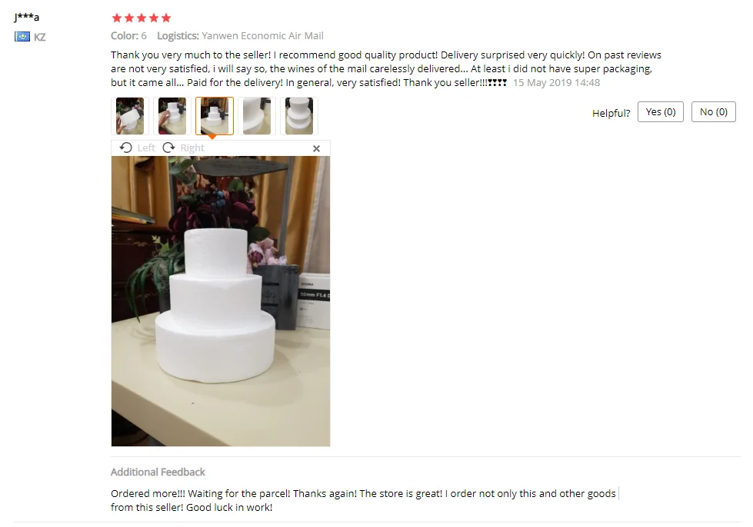Image resolution: width=753 pixels, height=527 pixels.
Task: Click the Right rotate text label
Action: pyautogui.click(x=192, y=147)
